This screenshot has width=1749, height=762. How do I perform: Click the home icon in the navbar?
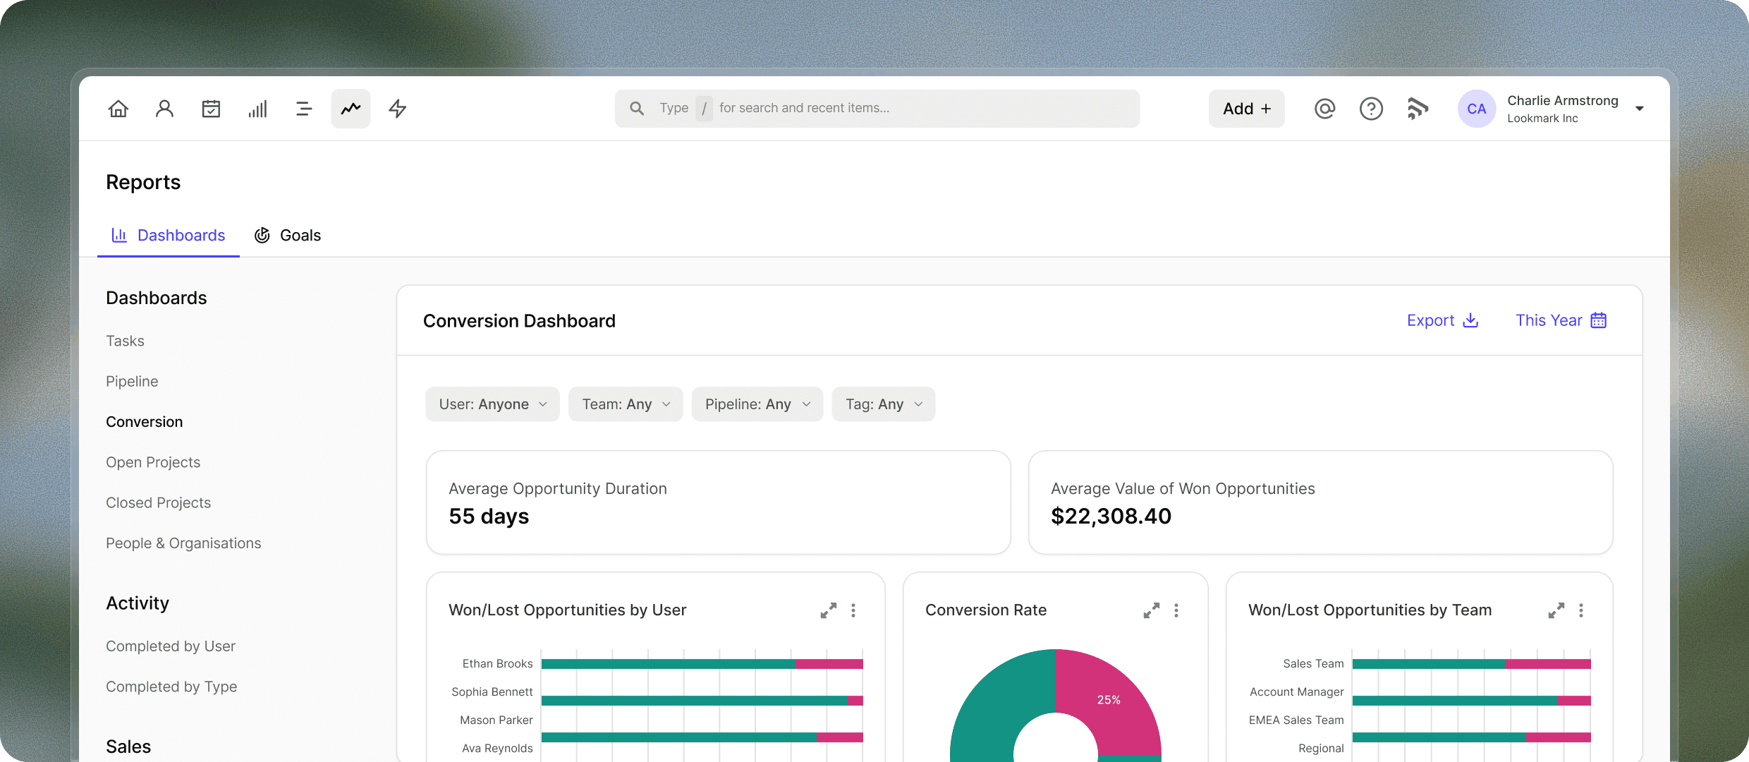pyautogui.click(x=118, y=108)
